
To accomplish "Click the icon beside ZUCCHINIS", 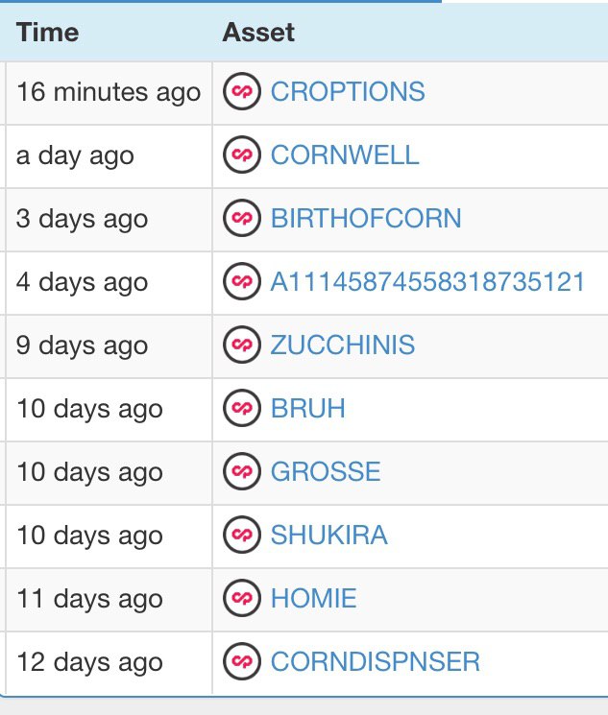I will [242, 345].
